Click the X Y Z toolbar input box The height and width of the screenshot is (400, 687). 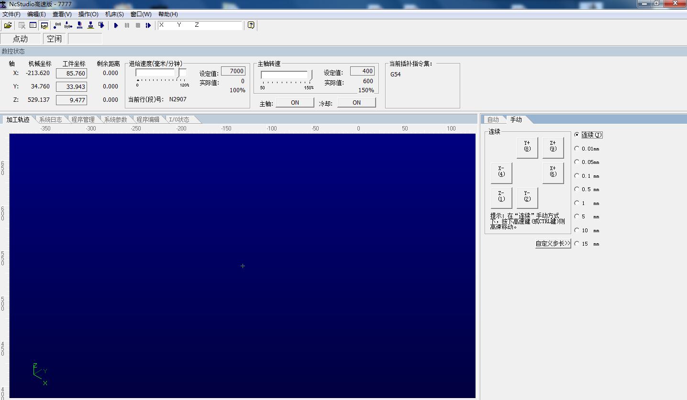tap(200, 25)
